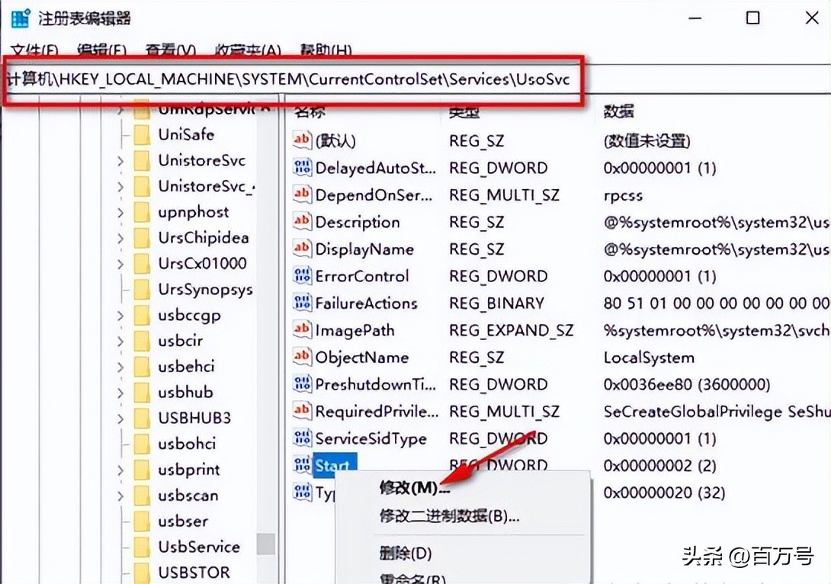Click the ImagePath value icon

[x=302, y=329]
